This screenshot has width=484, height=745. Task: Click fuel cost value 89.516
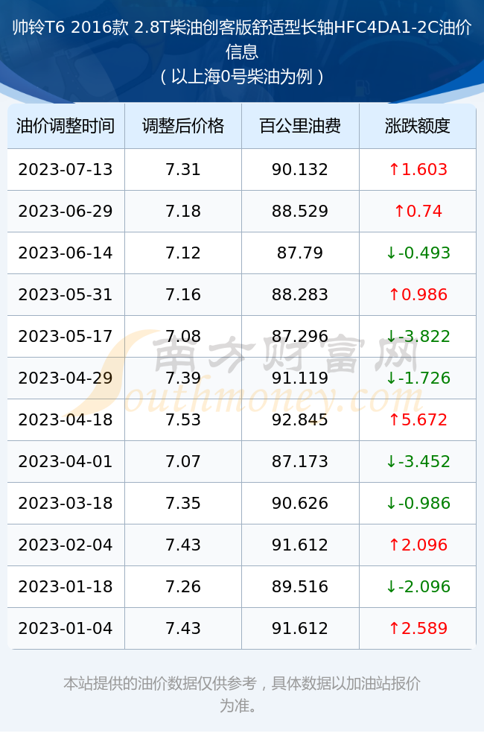click(x=300, y=587)
